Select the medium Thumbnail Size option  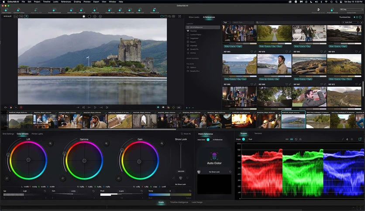point(357,17)
